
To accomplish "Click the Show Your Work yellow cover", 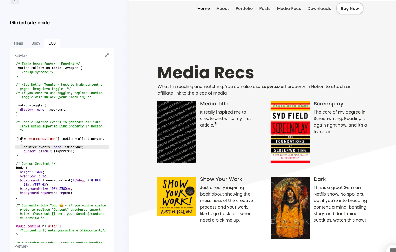I will click(176, 196).
